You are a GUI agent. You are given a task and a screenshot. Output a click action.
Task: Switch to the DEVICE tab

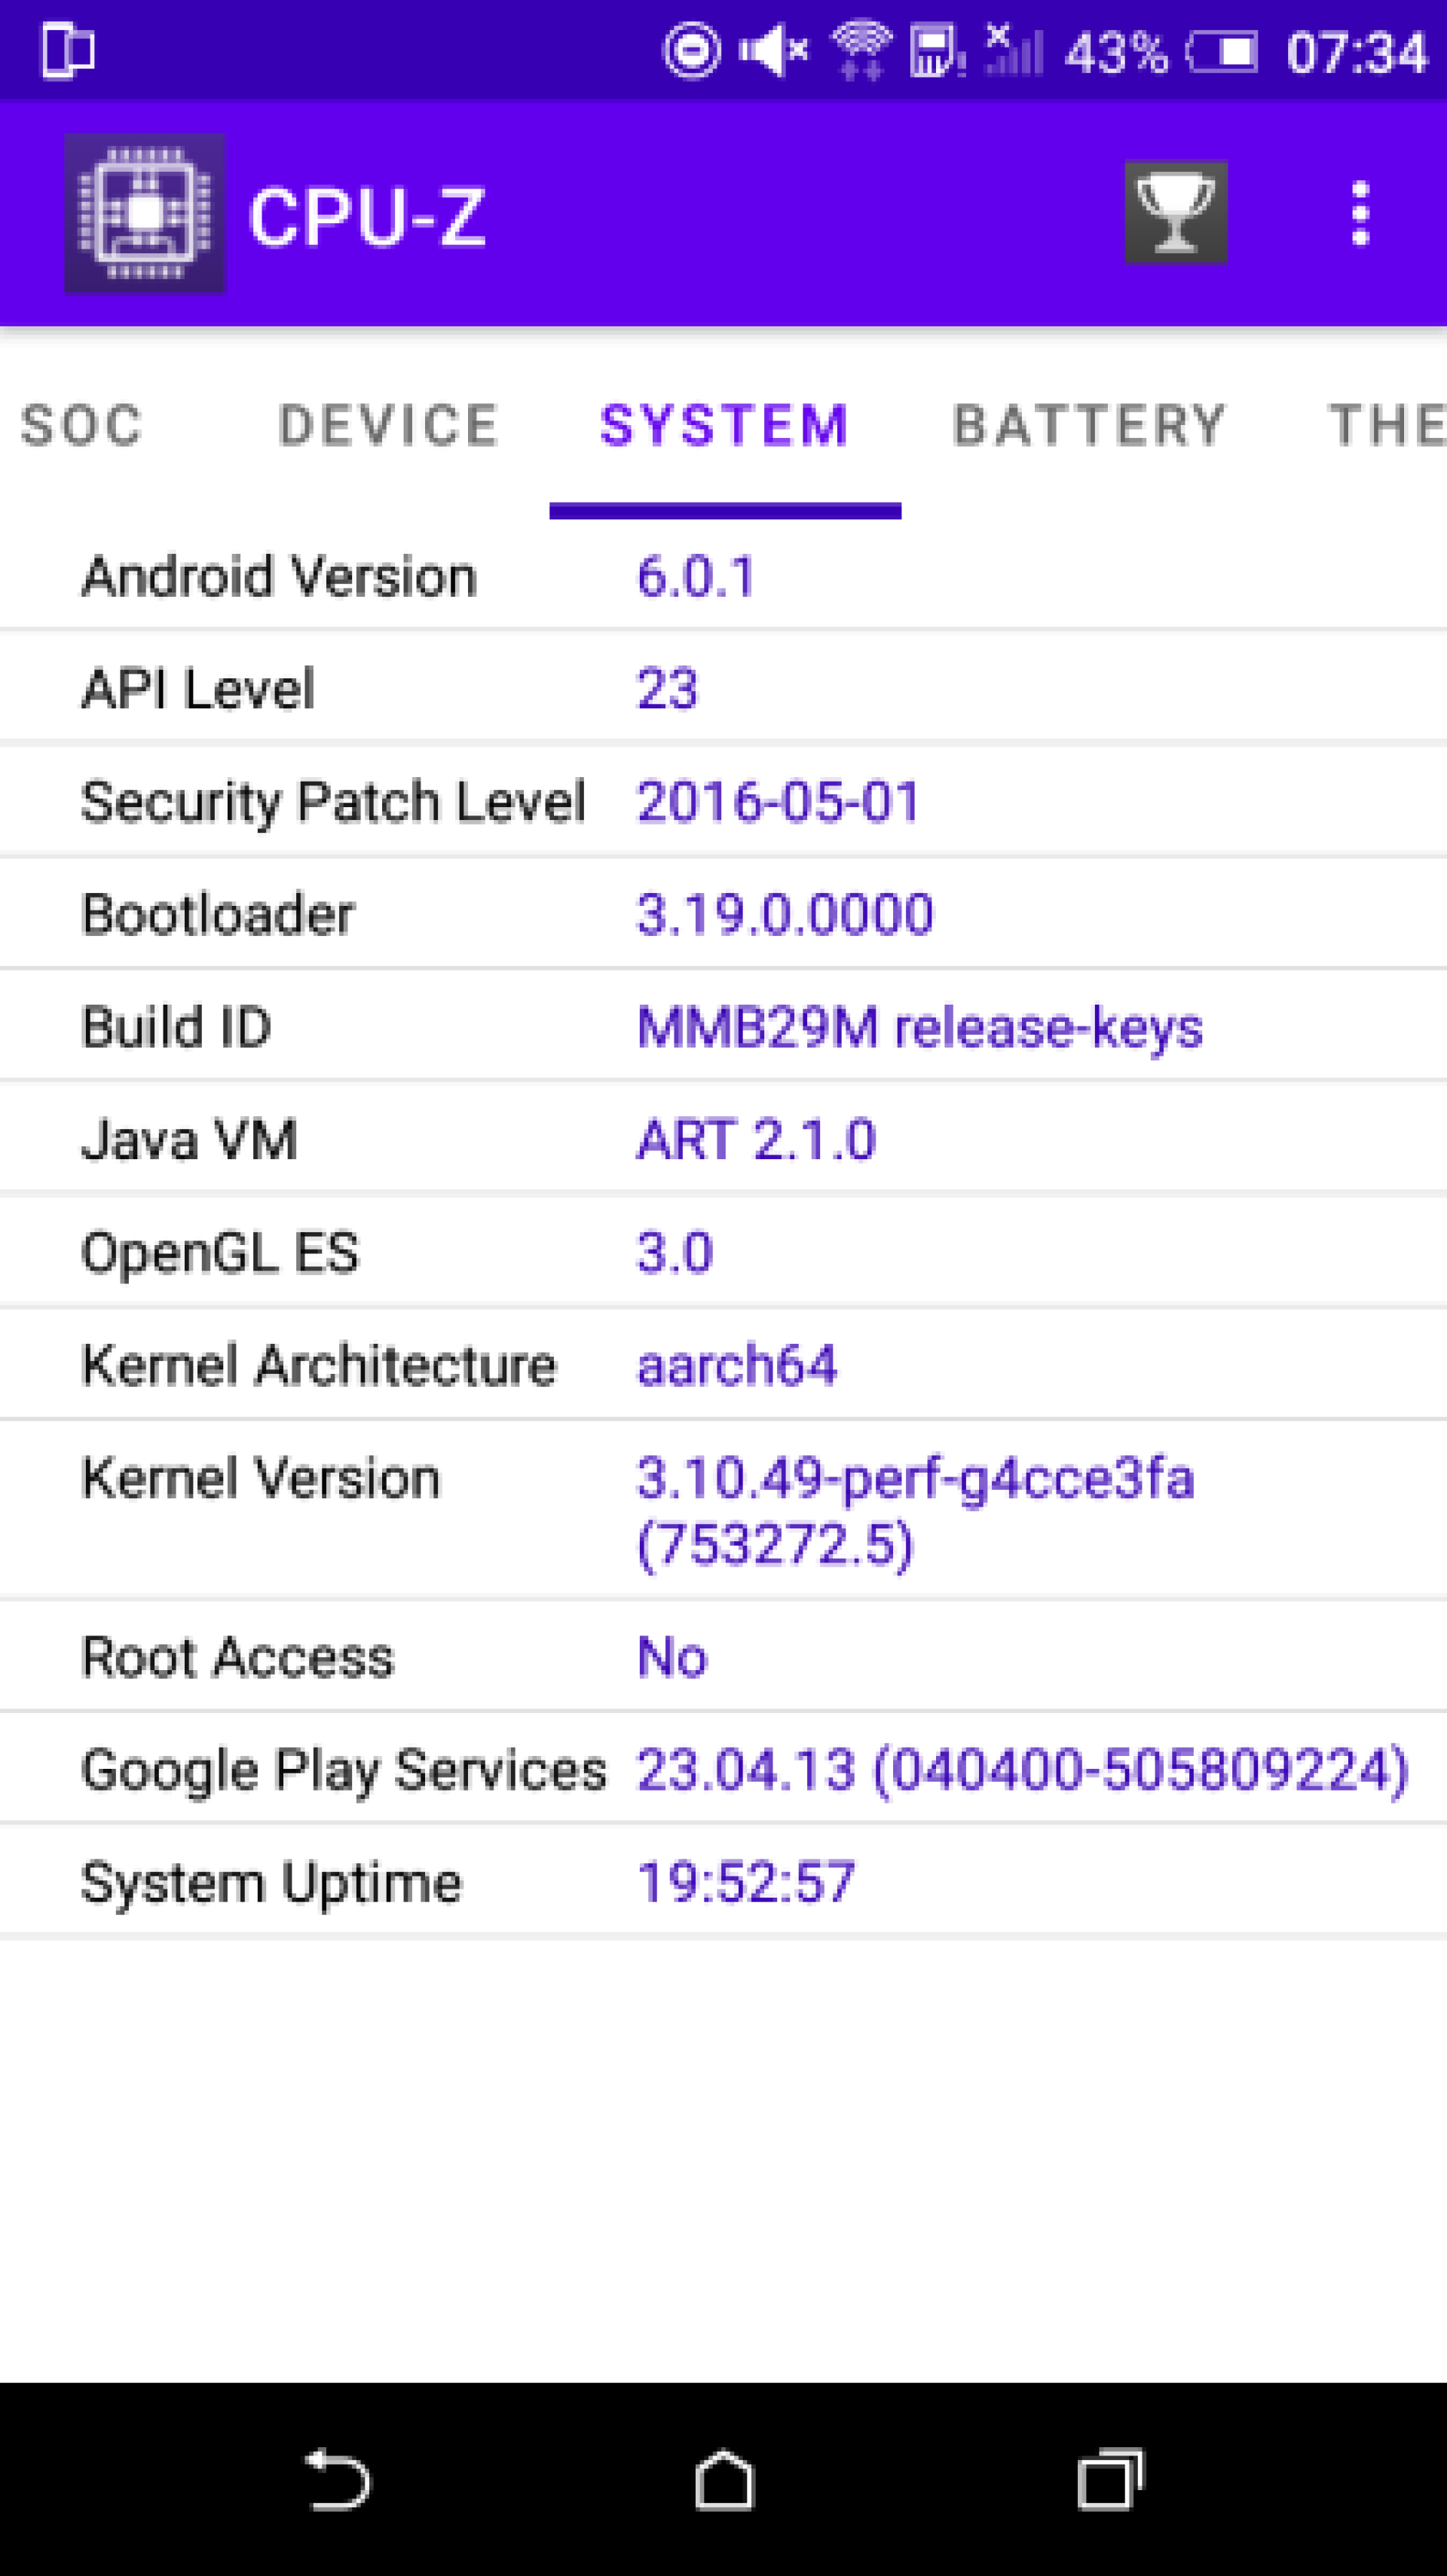[x=388, y=425]
